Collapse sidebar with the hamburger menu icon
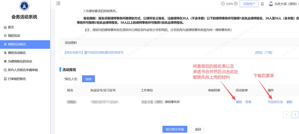The width and height of the screenshot is (299, 134). click(58, 4)
